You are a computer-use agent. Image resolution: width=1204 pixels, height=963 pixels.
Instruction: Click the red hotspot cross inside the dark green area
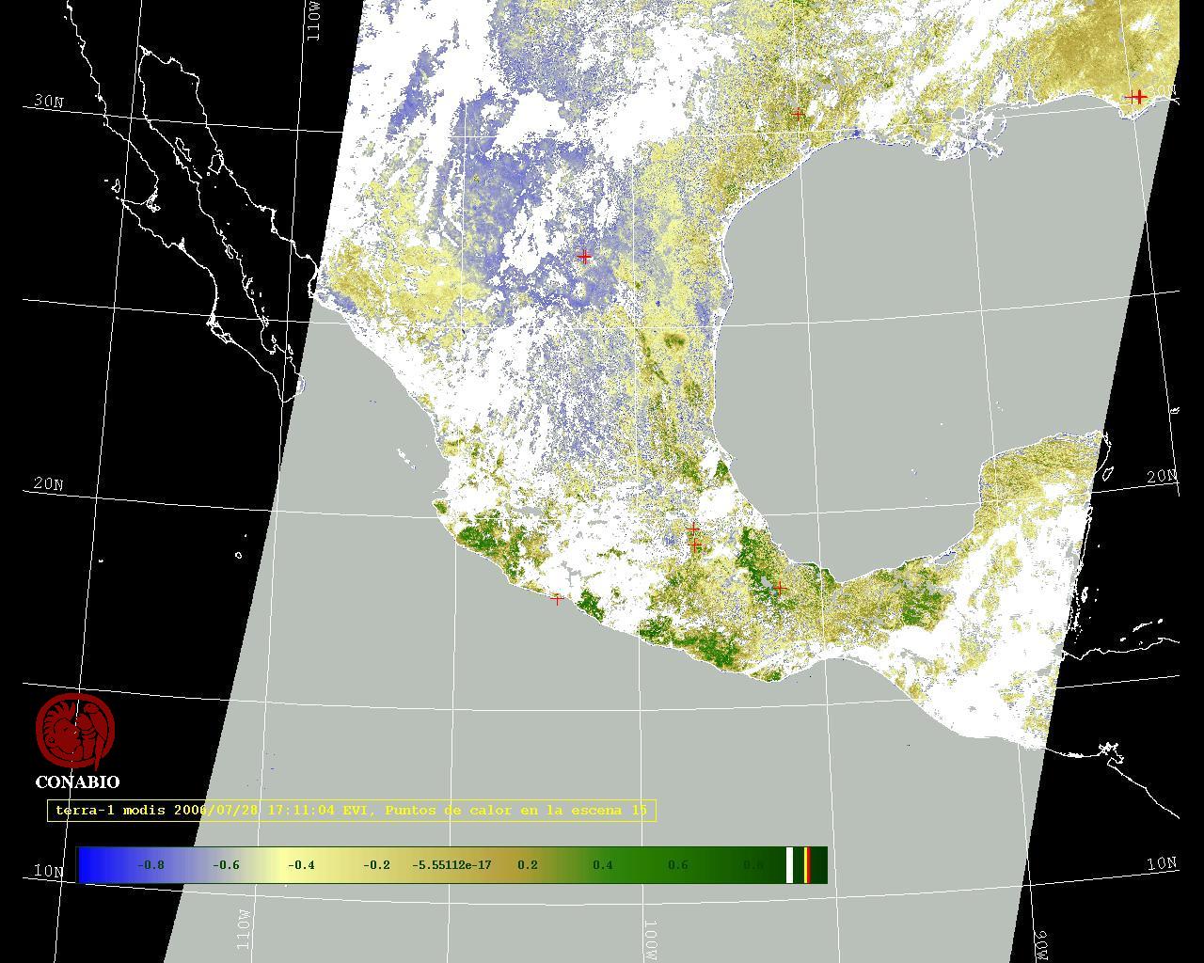pos(779,587)
